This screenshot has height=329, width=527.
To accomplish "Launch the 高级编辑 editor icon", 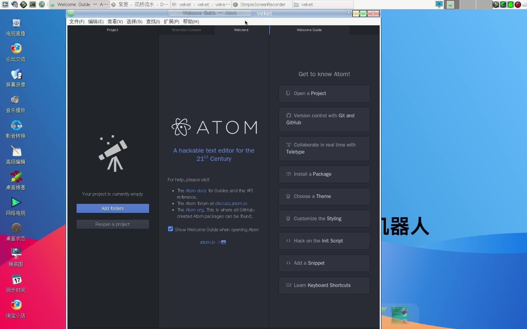I will (x=16, y=155).
